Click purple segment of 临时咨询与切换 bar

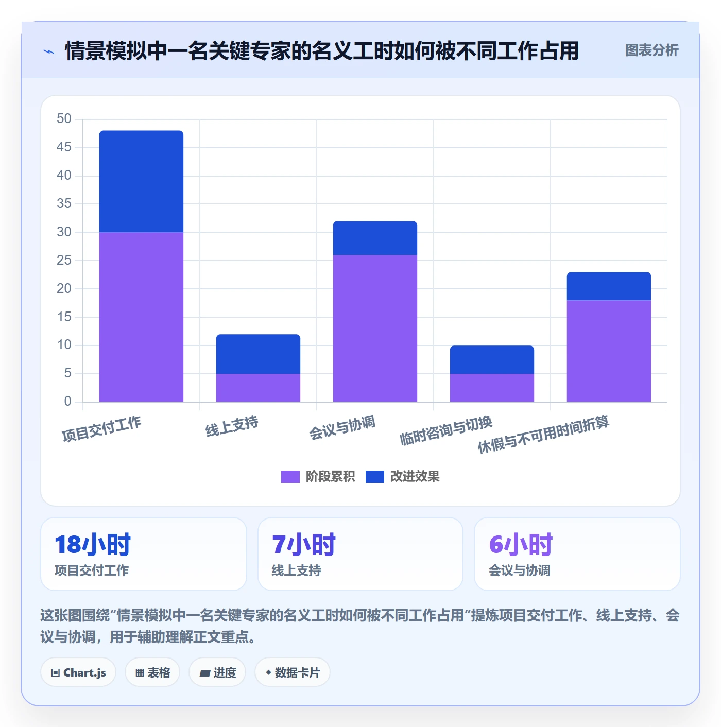click(492, 388)
